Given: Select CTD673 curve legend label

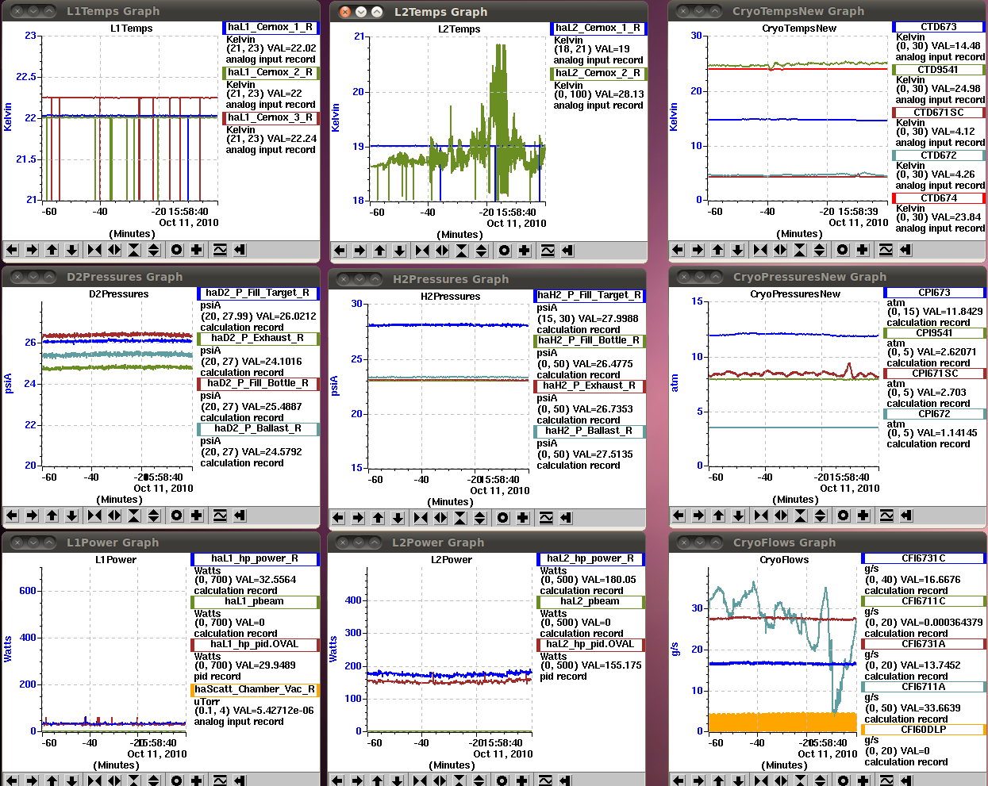Looking at the screenshot, I should [x=939, y=27].
